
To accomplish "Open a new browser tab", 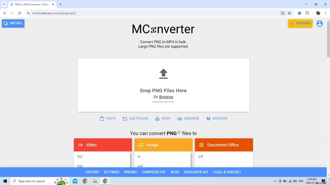I will click(60, 4).
